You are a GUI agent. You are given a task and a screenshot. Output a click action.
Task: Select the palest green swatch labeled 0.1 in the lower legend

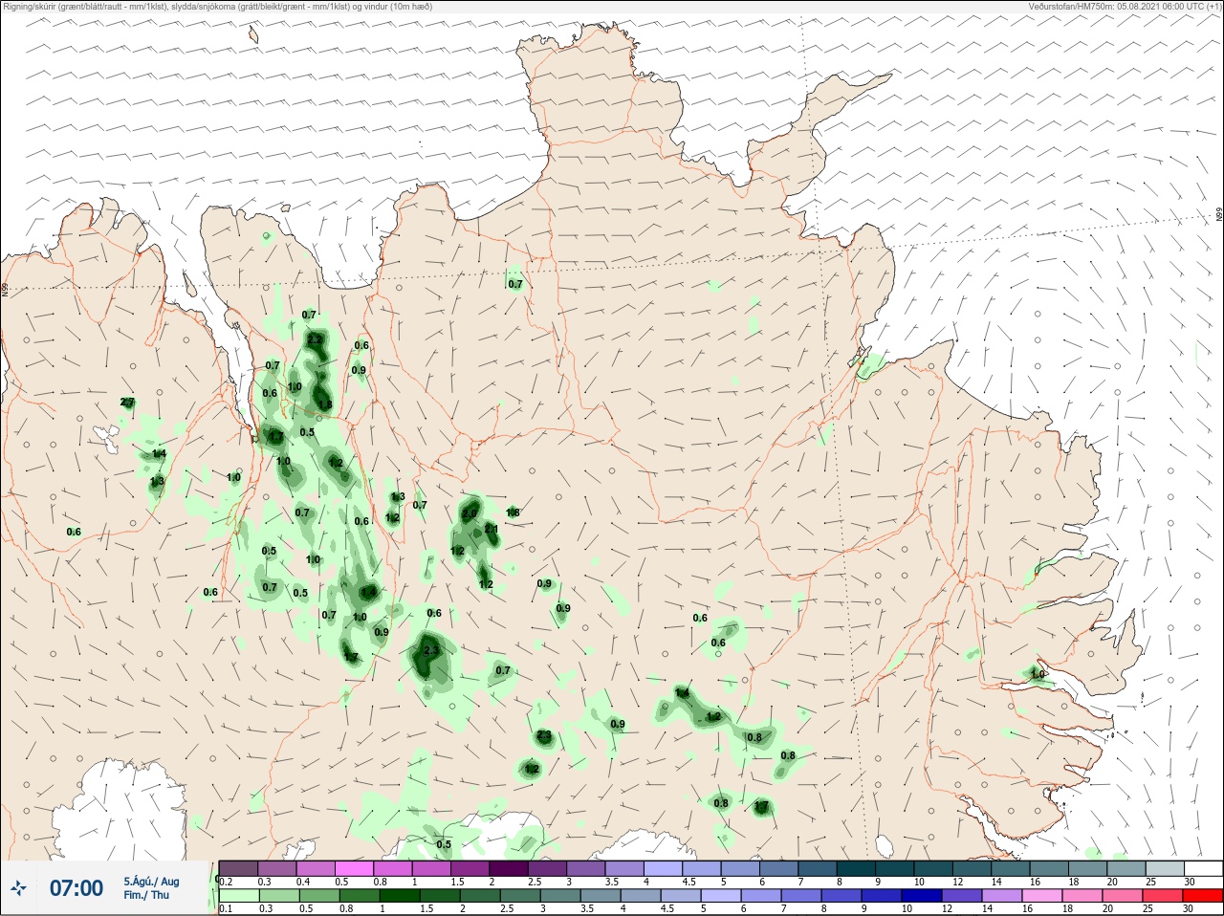(x=238, y=896)
